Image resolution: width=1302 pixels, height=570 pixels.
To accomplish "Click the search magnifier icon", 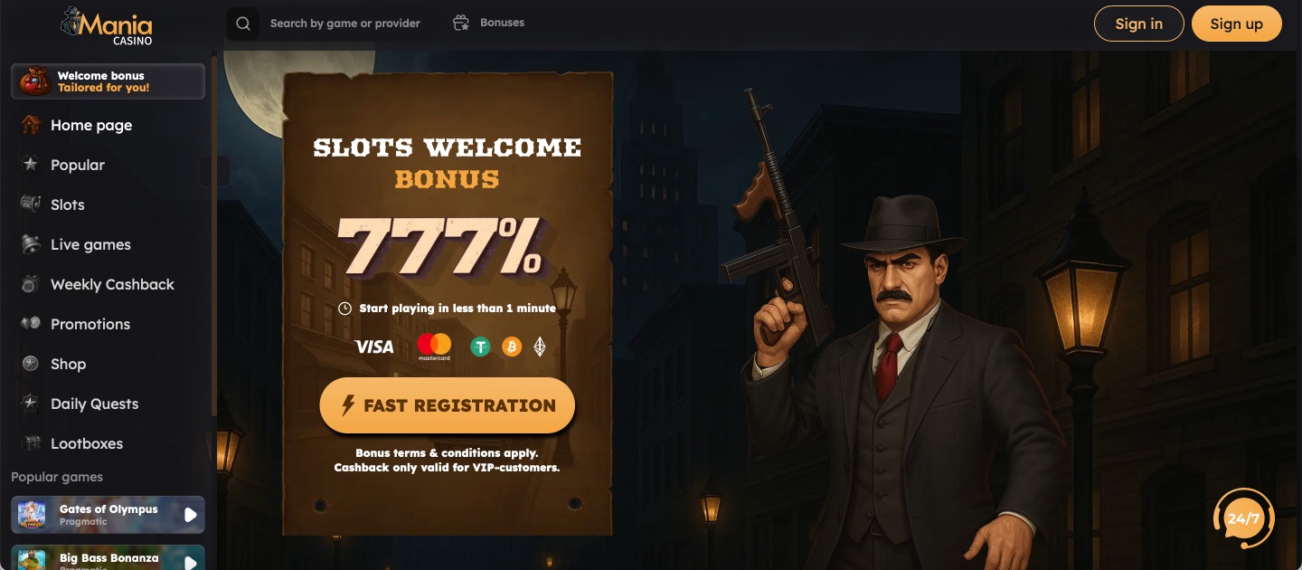I will tap(243, 24).
